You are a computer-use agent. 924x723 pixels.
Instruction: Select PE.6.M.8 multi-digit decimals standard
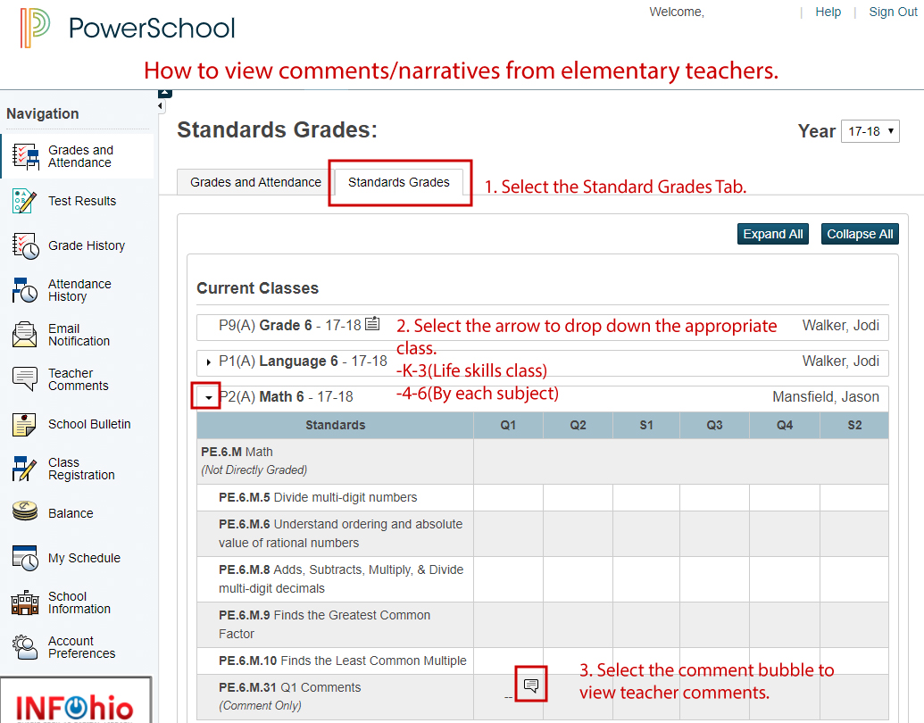tap(542, 579)
